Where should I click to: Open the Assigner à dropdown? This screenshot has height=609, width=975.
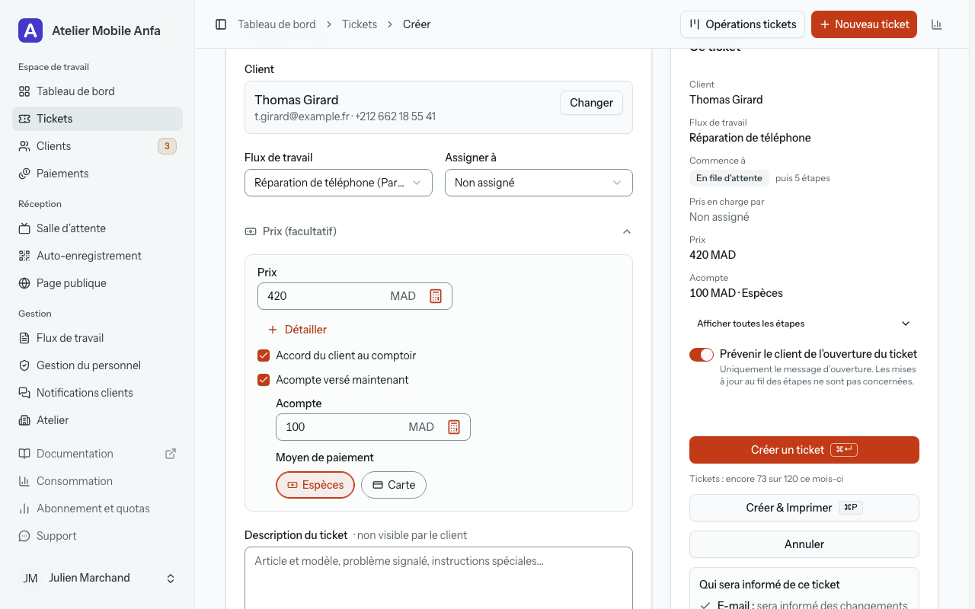pos(539,183)
